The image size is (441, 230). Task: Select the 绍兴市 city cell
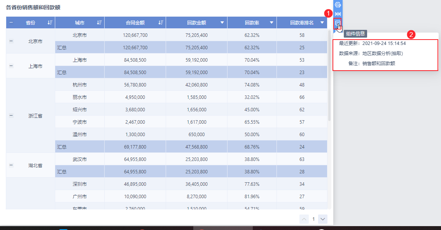pos(80,109)
